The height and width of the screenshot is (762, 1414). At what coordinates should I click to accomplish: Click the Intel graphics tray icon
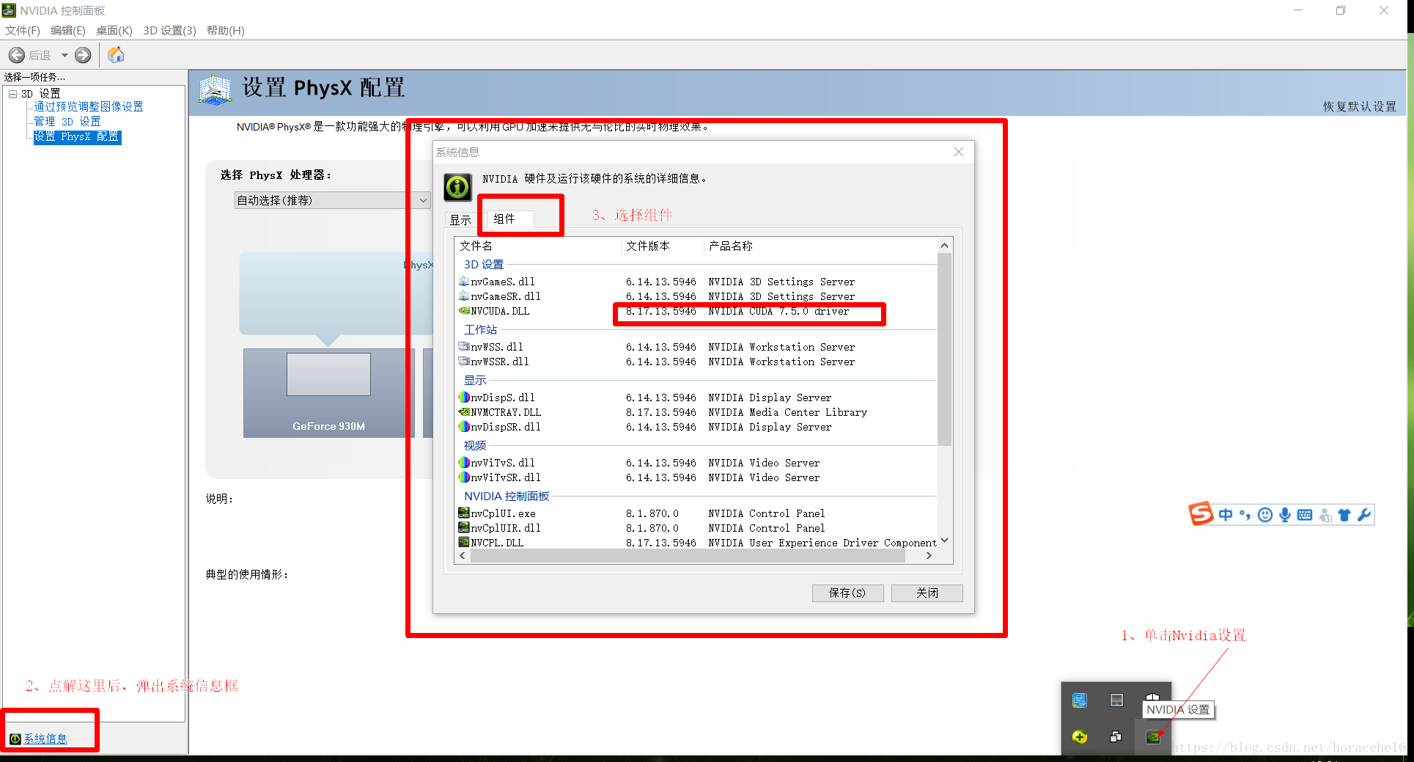tap(1080, 700)
